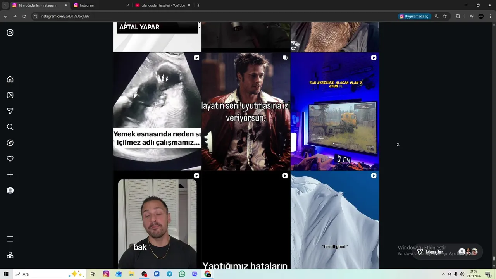Open a new browser tab

click(198, 5)
